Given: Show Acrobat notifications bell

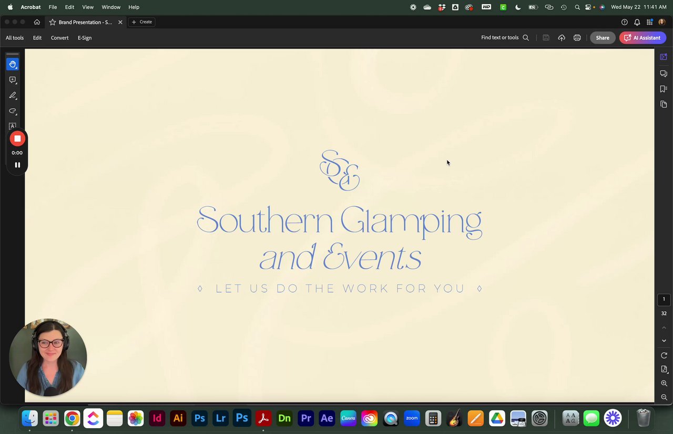Looking at the screenshot, I should point(637,22).
